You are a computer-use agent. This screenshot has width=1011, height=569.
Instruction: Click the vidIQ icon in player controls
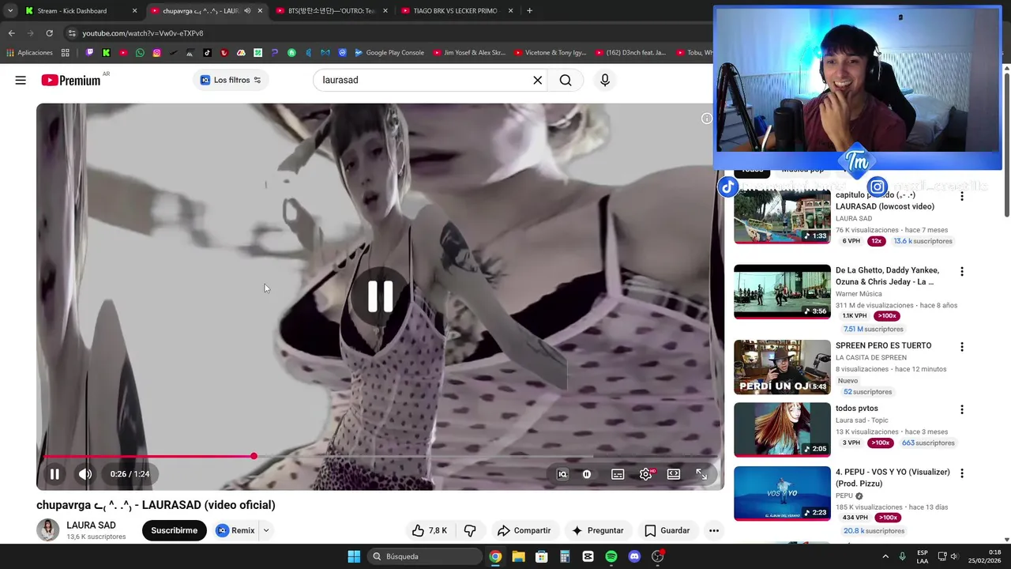562,474
